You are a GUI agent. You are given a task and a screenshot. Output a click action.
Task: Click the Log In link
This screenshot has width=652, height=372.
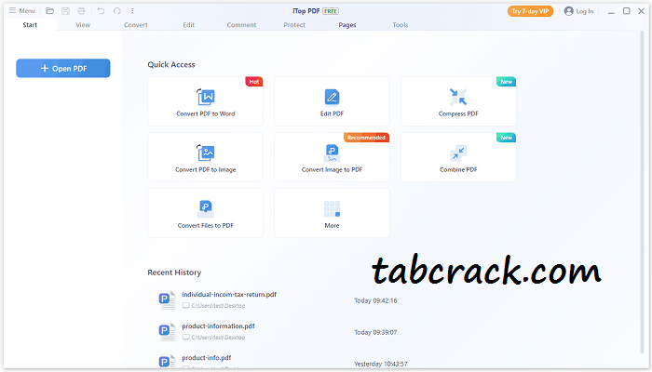click(585, 11)
